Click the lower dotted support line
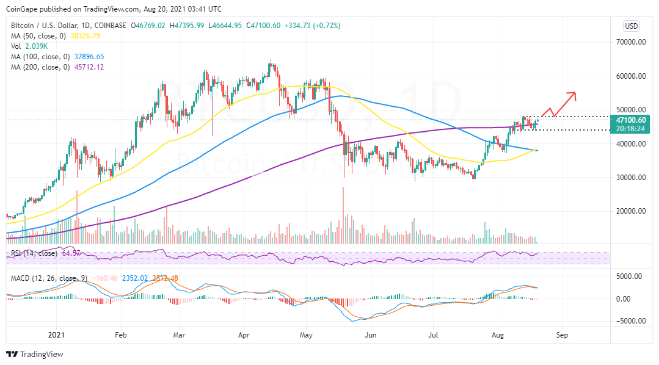This screenshot has width=659, height=365. click(x=568, y=130)
